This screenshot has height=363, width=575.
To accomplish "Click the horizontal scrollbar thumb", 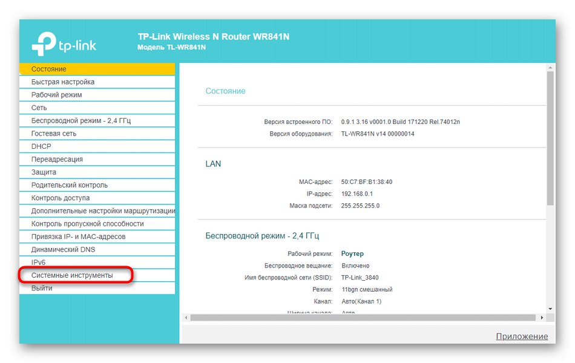I will (x=363, y=318).
